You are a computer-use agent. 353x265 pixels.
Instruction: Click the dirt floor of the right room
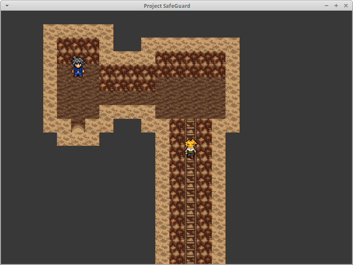click(x=191, y=98)
